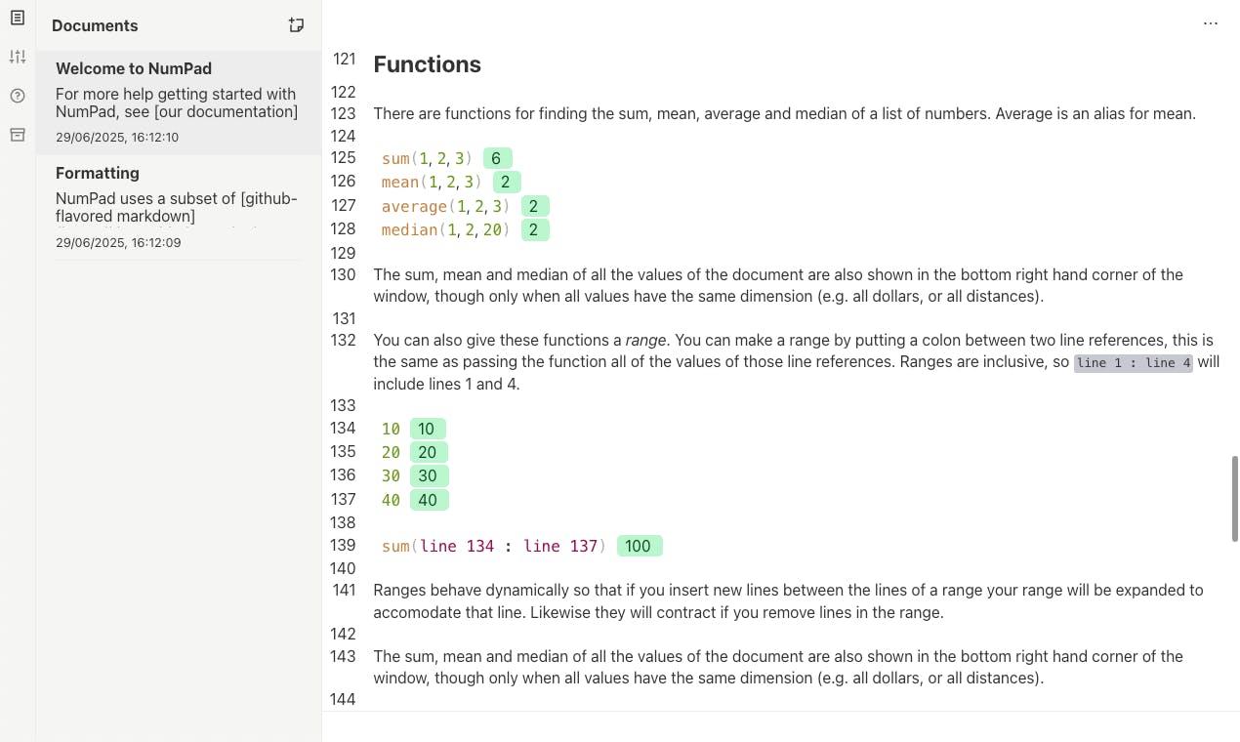Click the average result 2 badge
Screen dimensions: 1240x742
[535, 206]
